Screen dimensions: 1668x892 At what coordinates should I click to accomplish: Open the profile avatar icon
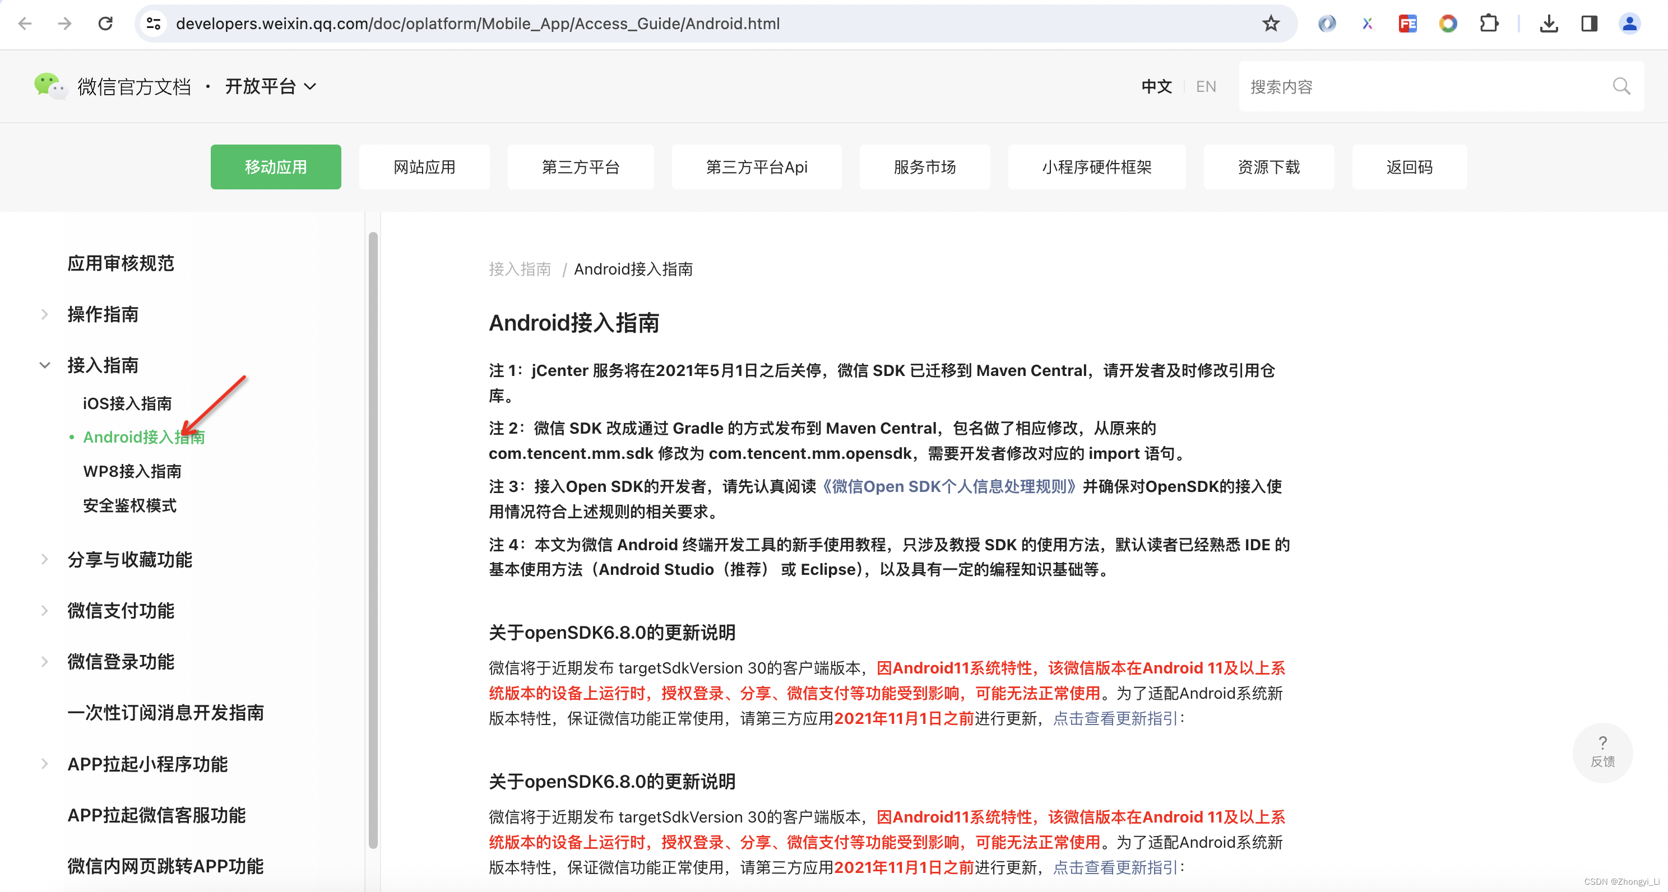coord(1629,24)
